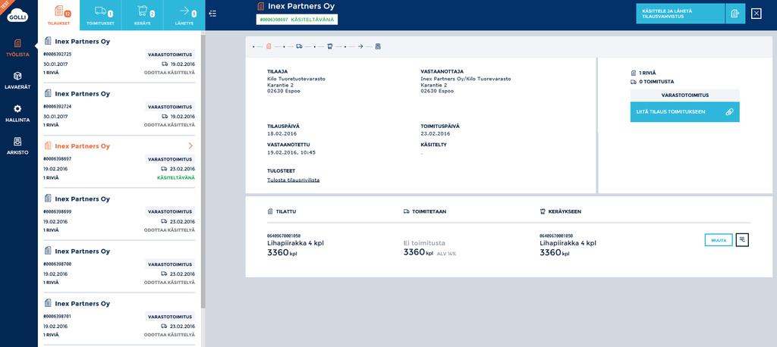Image resolution: width=777 pixels, height=347 pixels.
Task: Select the arrow dispatch step in progress bar
Action: pos(360,46)
